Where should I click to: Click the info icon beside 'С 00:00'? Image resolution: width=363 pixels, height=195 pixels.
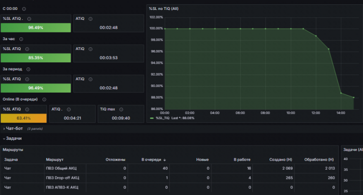[24, 9]
